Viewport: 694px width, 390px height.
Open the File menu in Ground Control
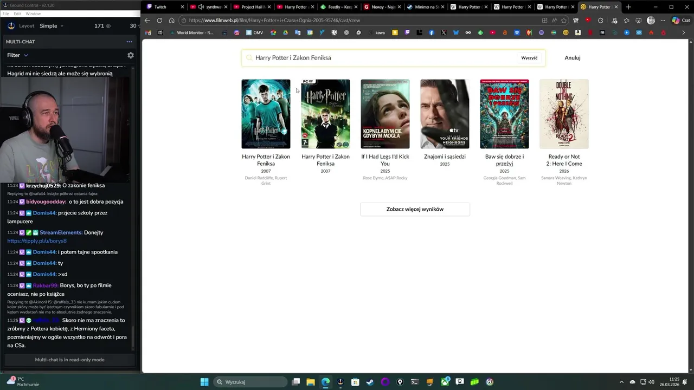[x=6, y=14]
